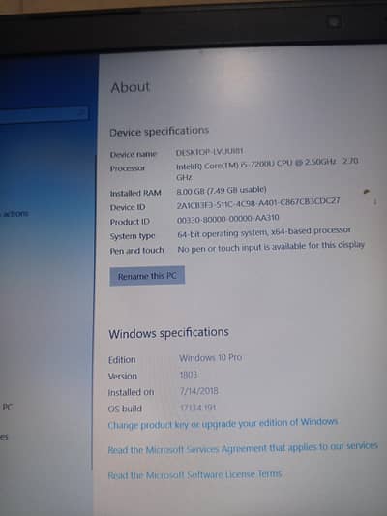This screenshot has height=516, width=387.
Task: Select the Windows specifications heading
Action: tap(168, 333)
